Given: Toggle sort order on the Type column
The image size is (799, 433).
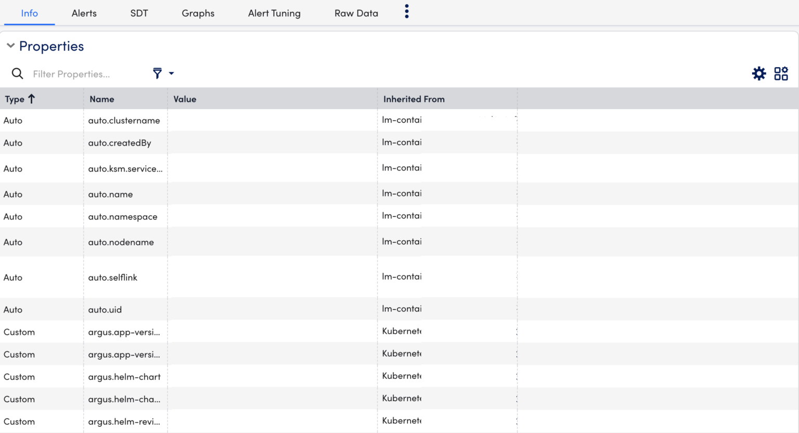Looking at the screenshot, I should (x=31, y=98).
